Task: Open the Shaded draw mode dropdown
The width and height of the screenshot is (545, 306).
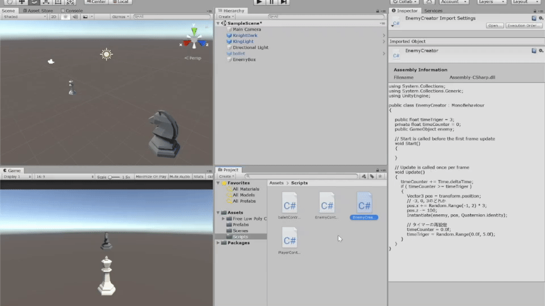Action: 24,17
